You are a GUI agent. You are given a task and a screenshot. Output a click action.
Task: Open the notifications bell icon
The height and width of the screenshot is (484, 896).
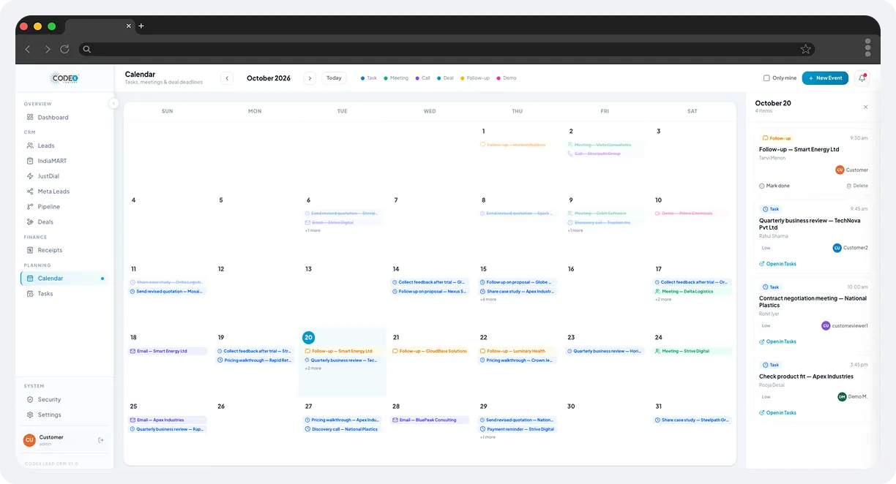pyautogui.click(x=862, y=78)
